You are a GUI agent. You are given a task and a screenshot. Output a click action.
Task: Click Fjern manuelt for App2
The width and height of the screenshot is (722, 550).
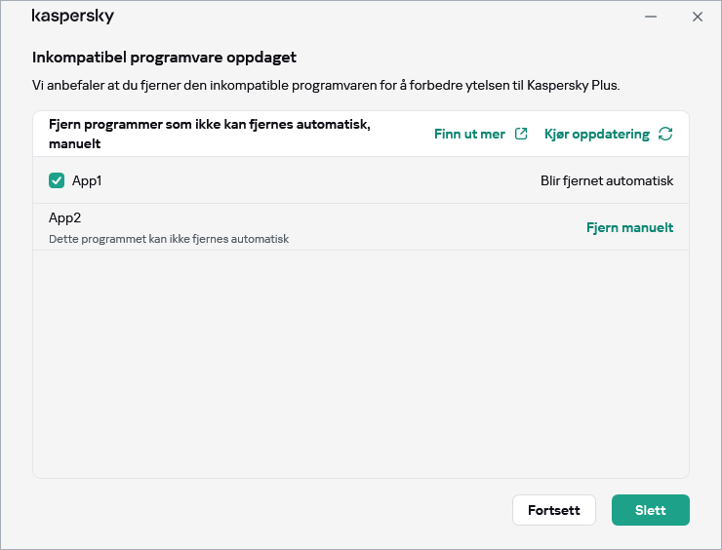coord(629,227)
